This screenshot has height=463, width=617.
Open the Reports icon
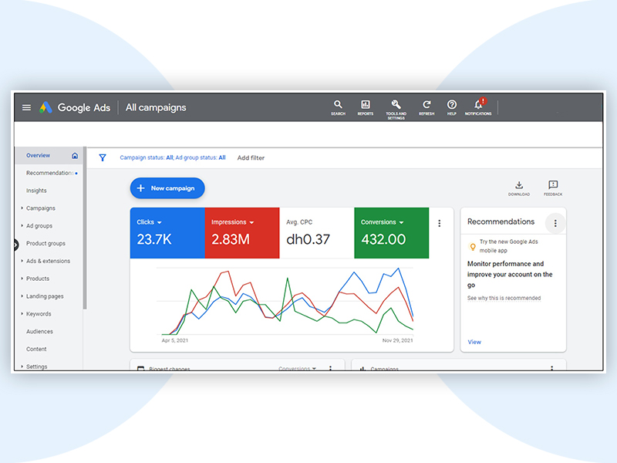coord(366,105)
